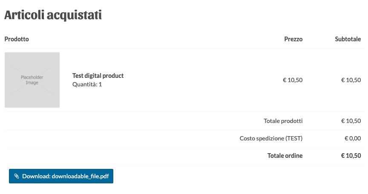Click the product unit price € 10,50
This screenshot has height=194, width=368.
(293, 80)
